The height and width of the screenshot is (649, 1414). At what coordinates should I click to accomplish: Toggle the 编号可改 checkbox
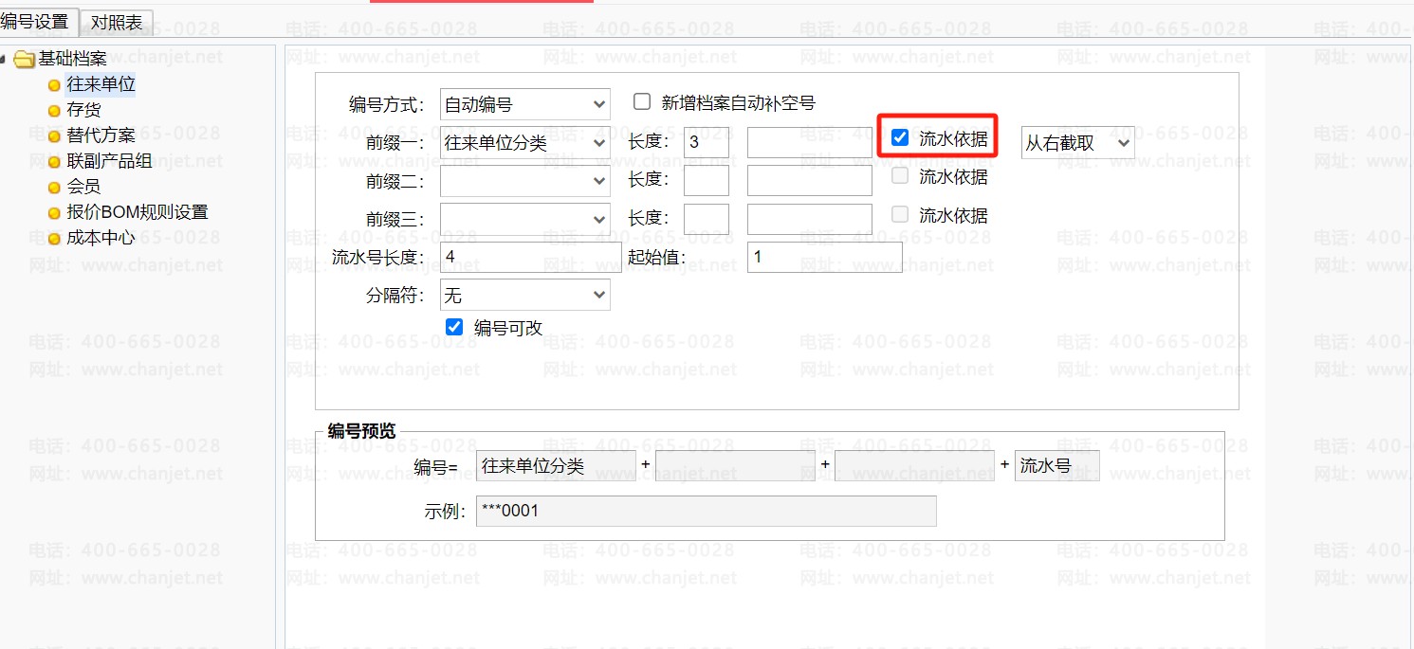tap(454, 327)
